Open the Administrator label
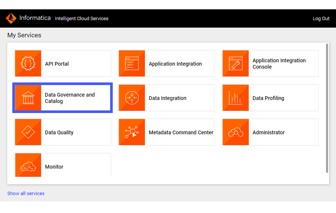Image resolution: width=336 pixels, height=213 pixels. click(268, 132)
